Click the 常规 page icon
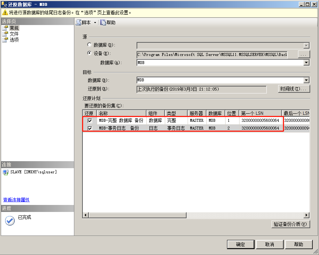Image resolution: width=319 pixels, height=255 pixels. point(5,28)
